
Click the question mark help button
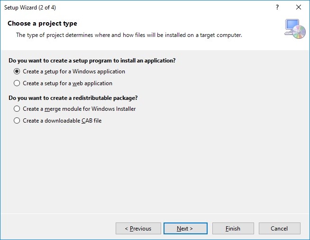coord(277,8)
